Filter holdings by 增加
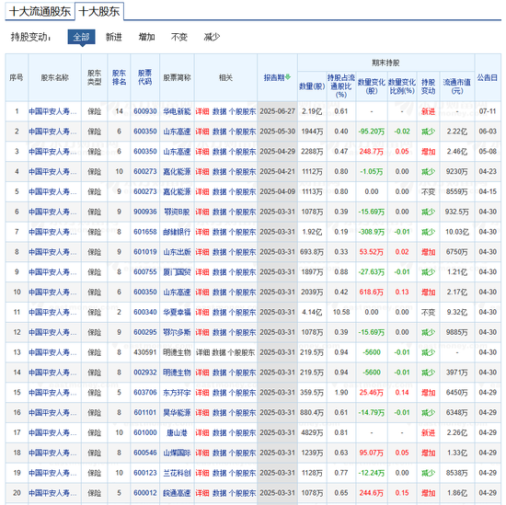Image resolution: width=506 pixels, height=505 pixels. point(146,37)
